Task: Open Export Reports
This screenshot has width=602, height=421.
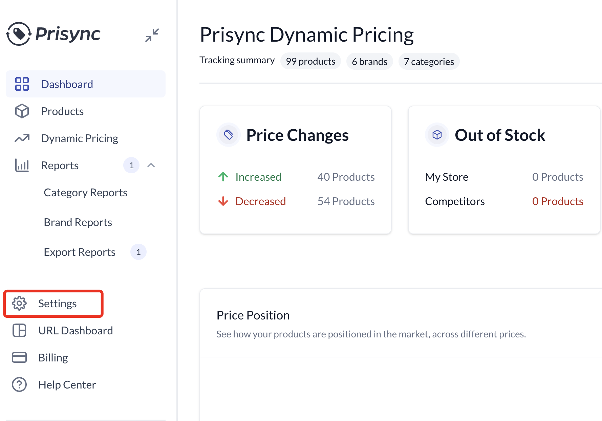Action: 80,252
